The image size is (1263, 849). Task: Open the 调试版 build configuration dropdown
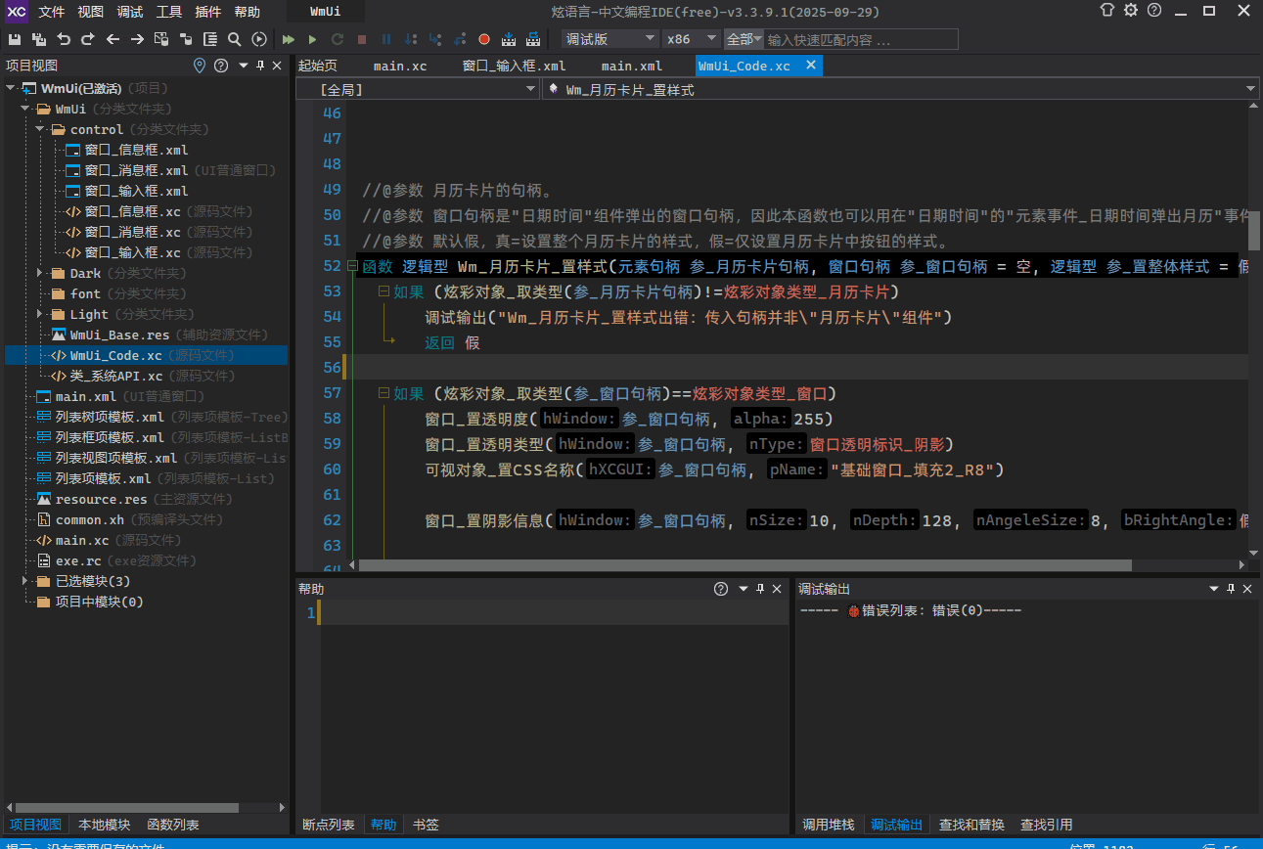pyautogui.click(x=610, y=39)
